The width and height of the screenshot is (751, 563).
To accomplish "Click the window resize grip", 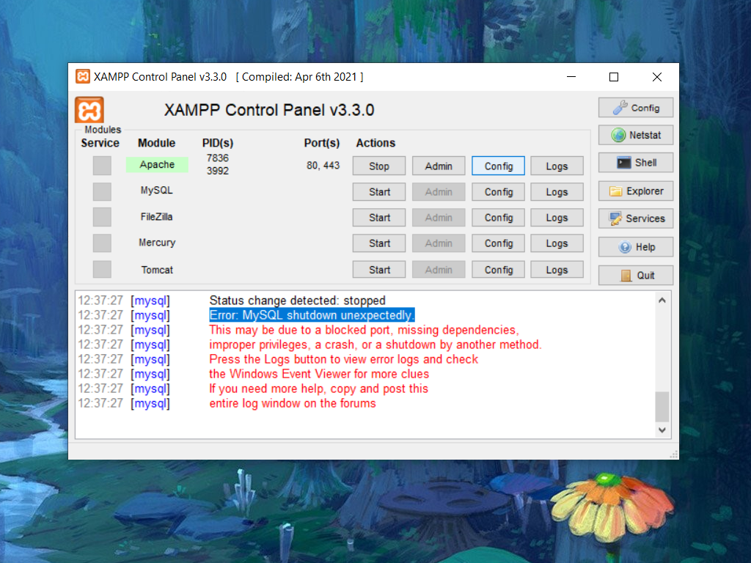I will [674, 455].
